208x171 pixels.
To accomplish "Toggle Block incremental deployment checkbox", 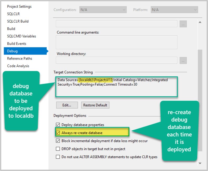I will click(x=58, y=141).
